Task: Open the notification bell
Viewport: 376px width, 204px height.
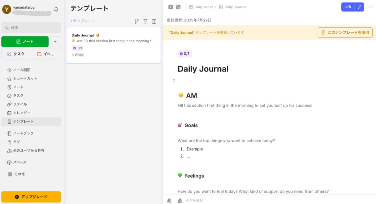Action: pyautogui.click(x=56, y=9)
